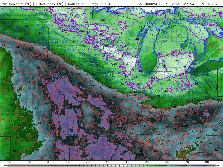Click the 0 label on the color scale
This screenshot has width=223, height=167.
pyautogui.click(x=48, y=162)
